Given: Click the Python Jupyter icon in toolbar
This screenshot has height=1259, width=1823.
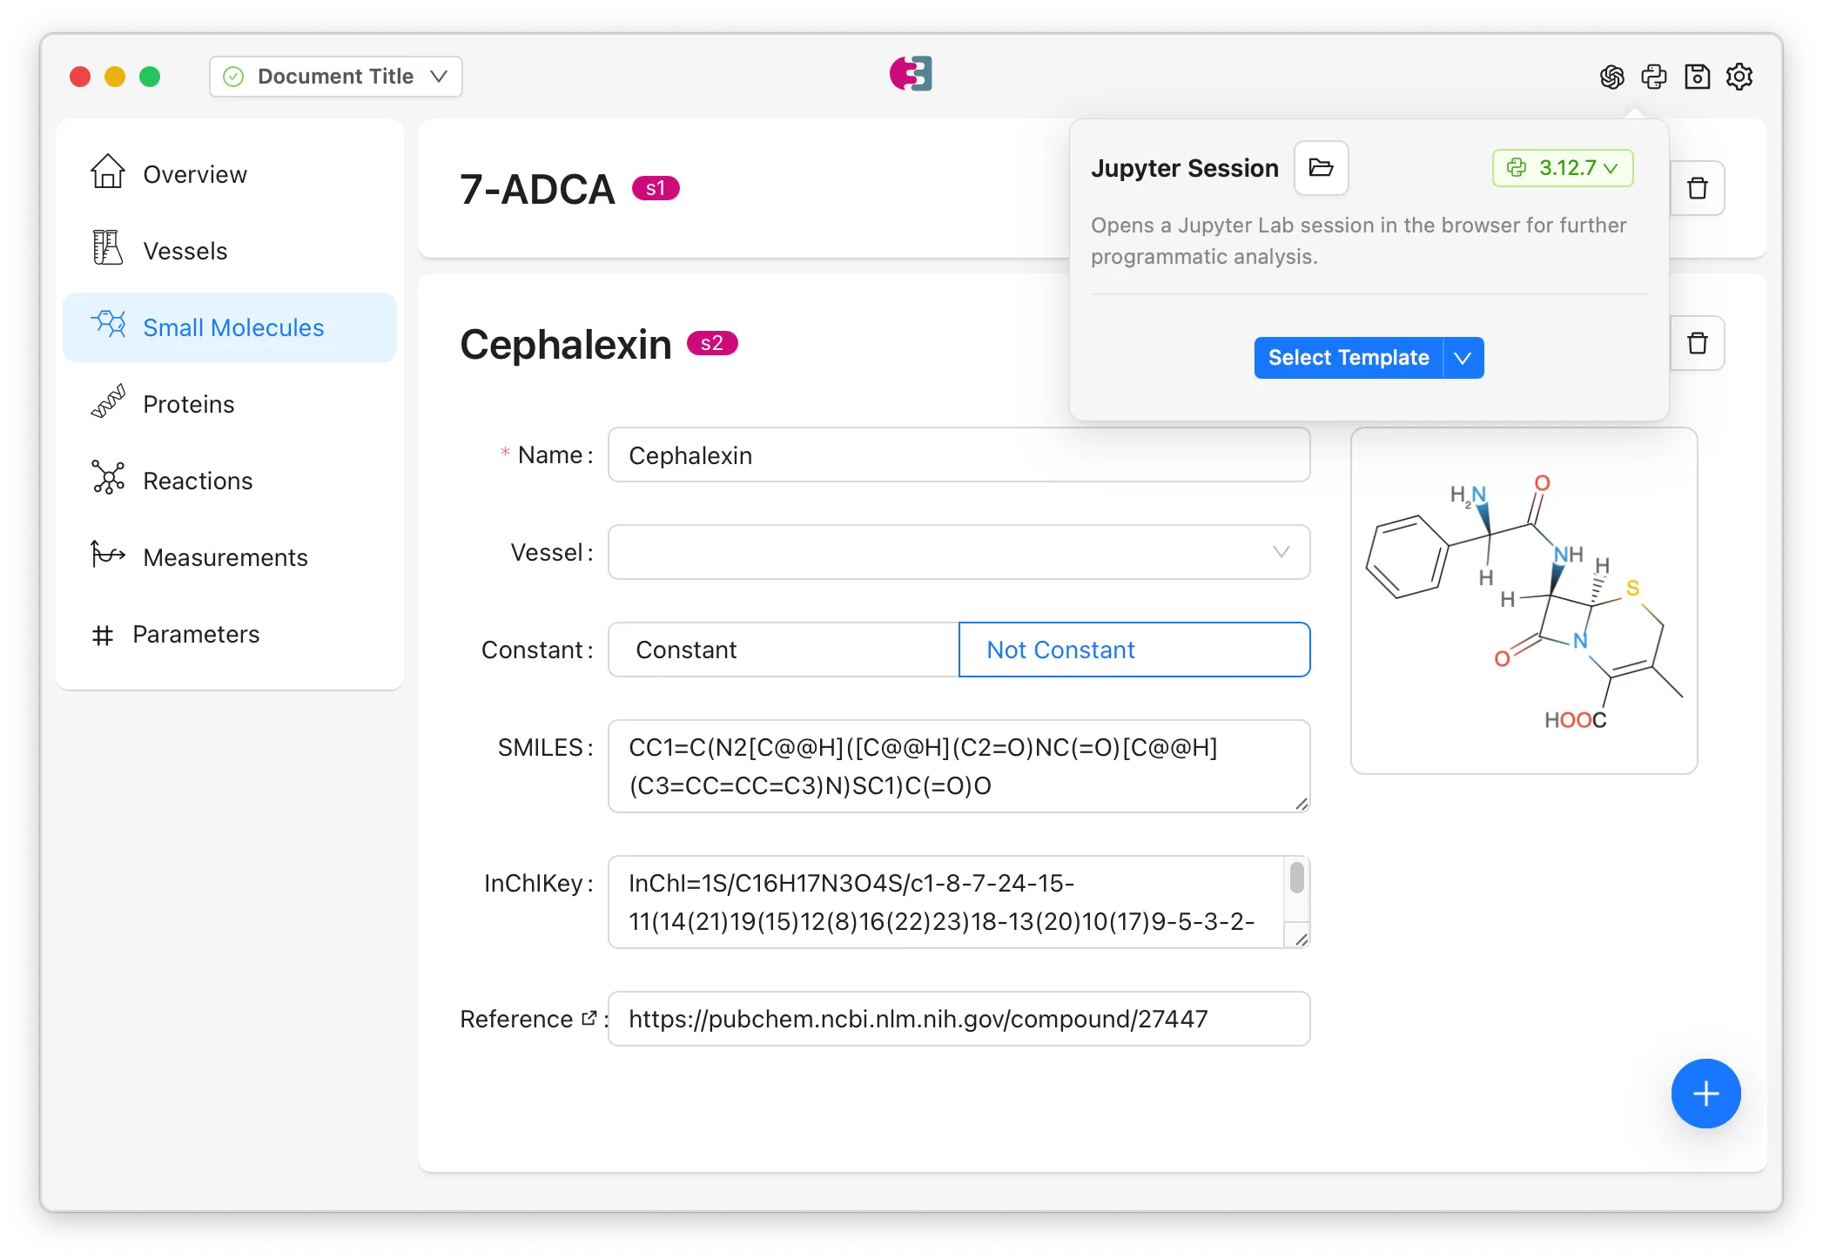Looking at the screenshot, I should (1653, 77).
